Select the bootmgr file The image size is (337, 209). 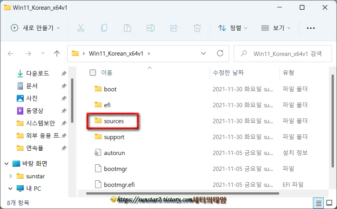(x=116, y=169)
